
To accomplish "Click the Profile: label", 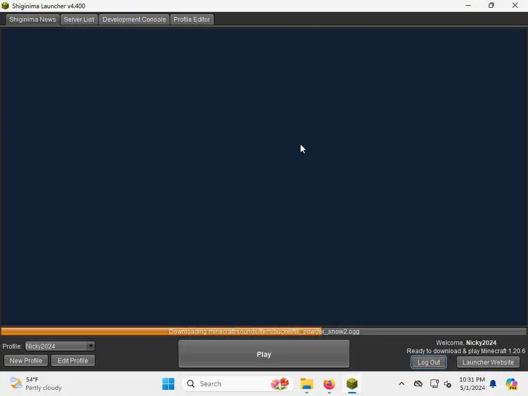I will [12, 346].
